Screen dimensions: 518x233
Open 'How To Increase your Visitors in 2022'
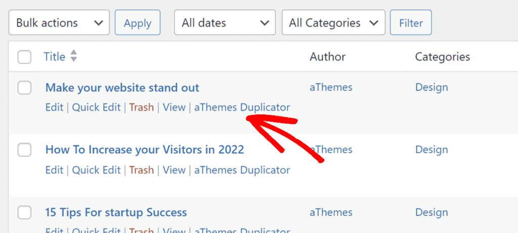(145, 150)
